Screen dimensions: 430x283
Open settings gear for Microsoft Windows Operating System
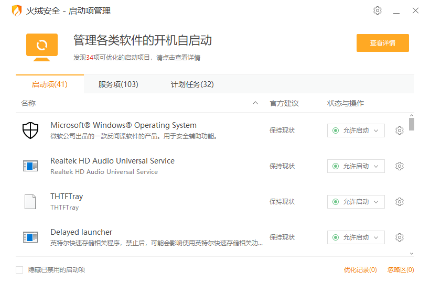(399, 130)
